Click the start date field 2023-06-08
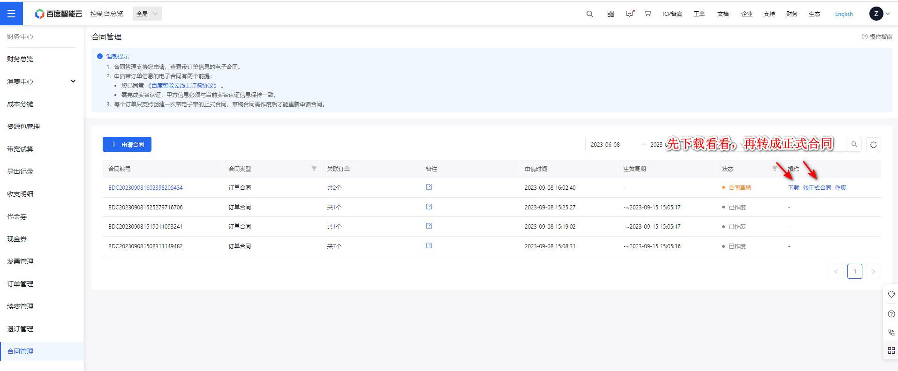Image resolution: width=898 pixels, height=371 pixels. pos(605,145)
